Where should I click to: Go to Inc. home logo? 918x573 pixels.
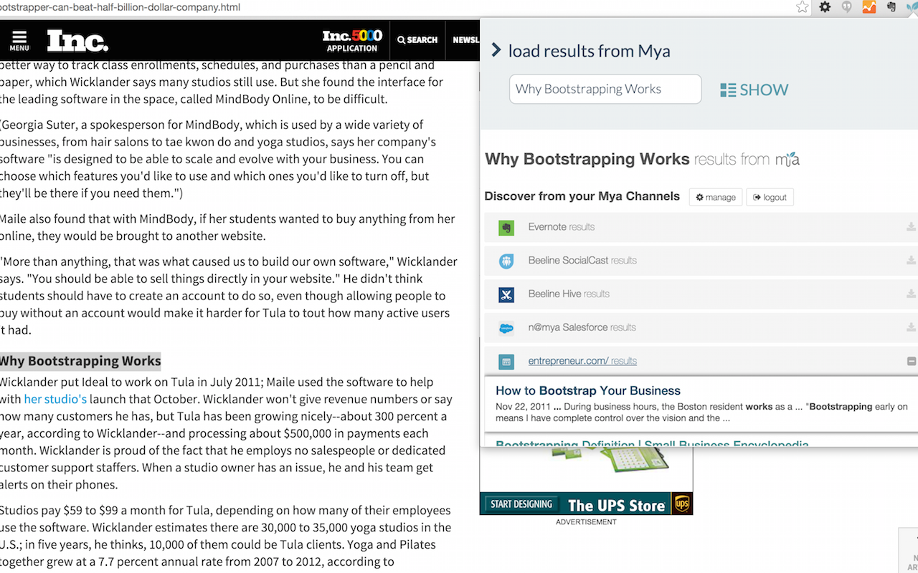[77, 40]
